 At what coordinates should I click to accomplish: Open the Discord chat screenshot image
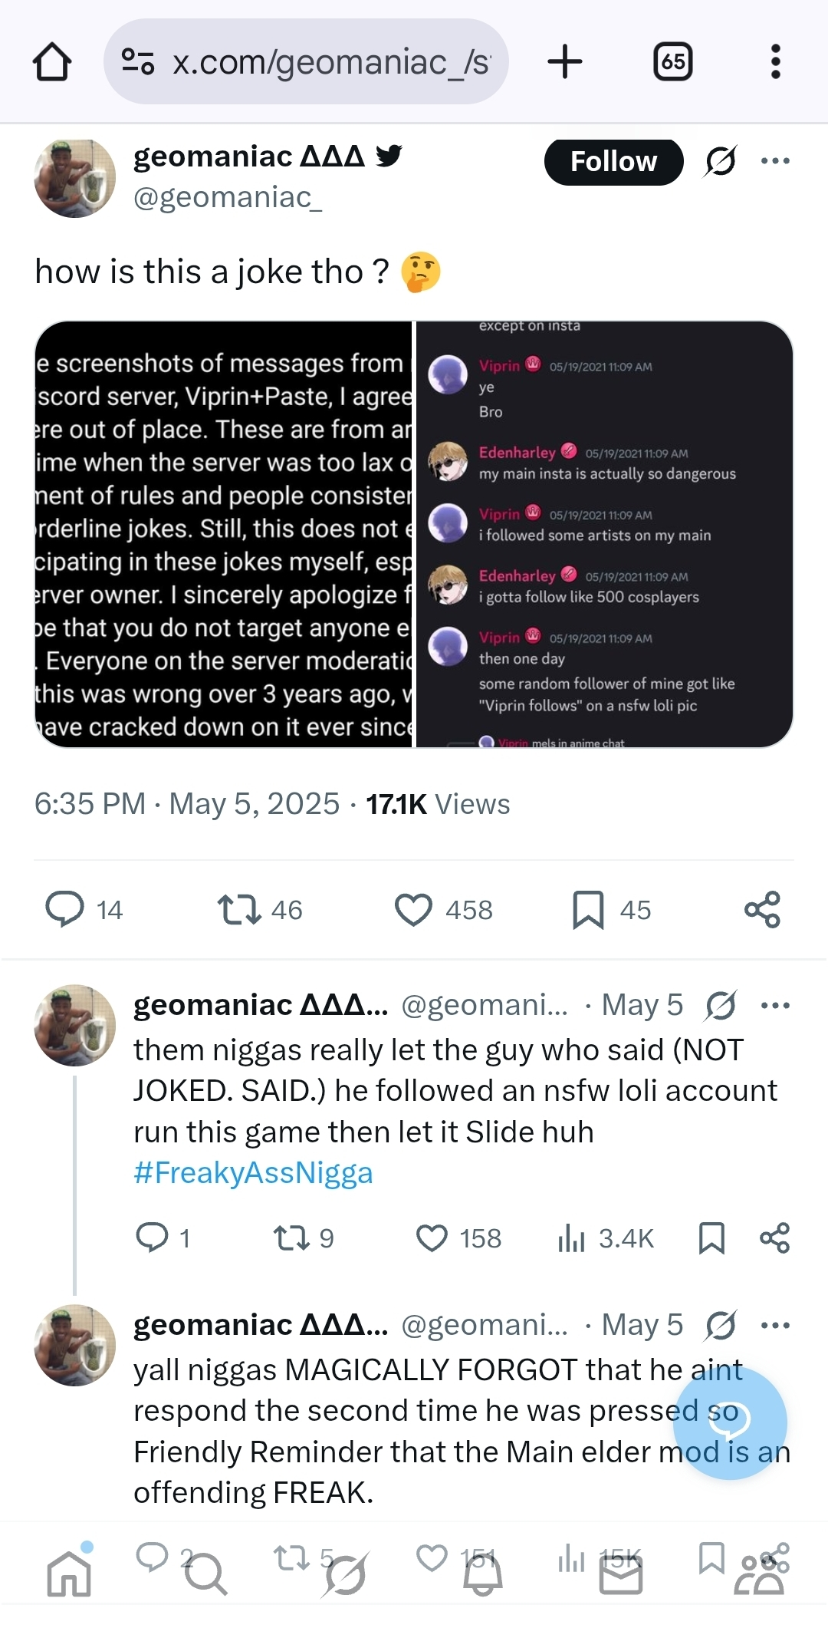605,534
